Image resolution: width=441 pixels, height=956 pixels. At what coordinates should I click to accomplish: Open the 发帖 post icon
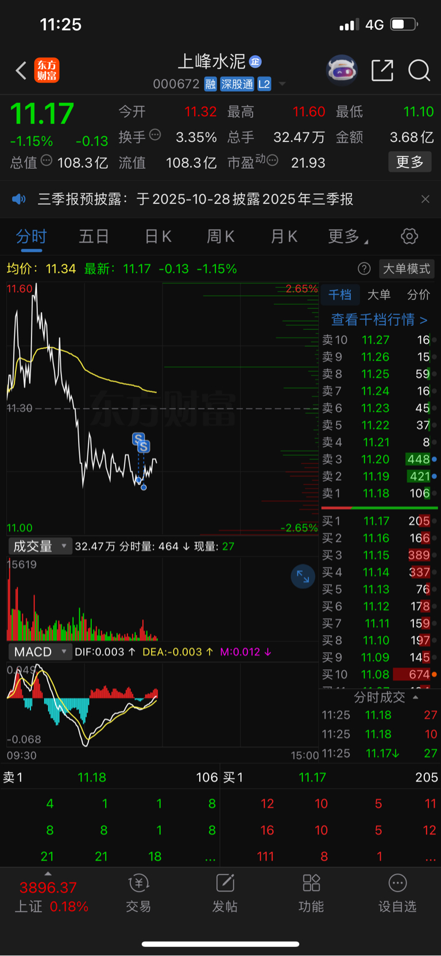pos(225,893)
